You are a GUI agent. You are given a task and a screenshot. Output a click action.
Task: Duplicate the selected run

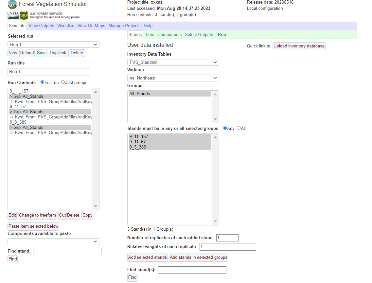[x=59, y=53]
